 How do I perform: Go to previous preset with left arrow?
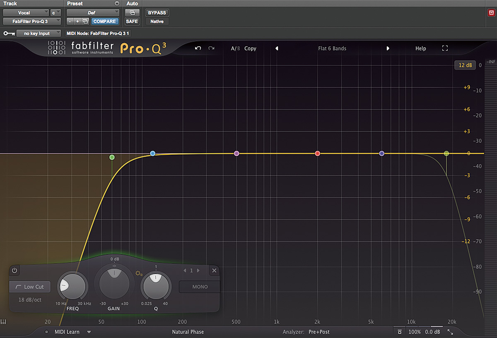[x=277, y=48]
